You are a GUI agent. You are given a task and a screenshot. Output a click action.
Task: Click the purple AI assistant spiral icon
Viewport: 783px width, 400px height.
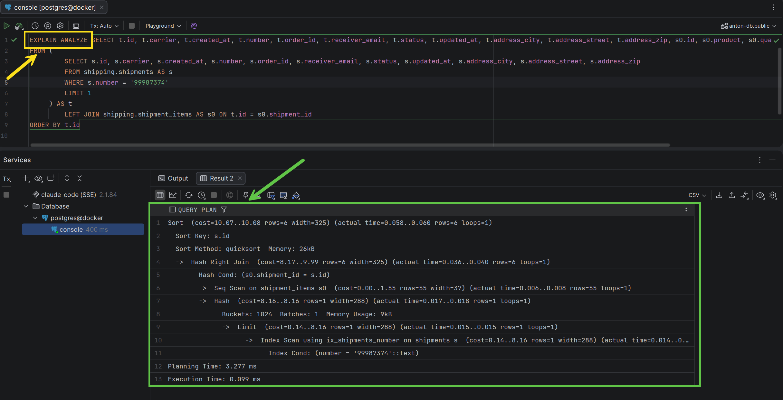pyautogui.click(x=194, y=26)
